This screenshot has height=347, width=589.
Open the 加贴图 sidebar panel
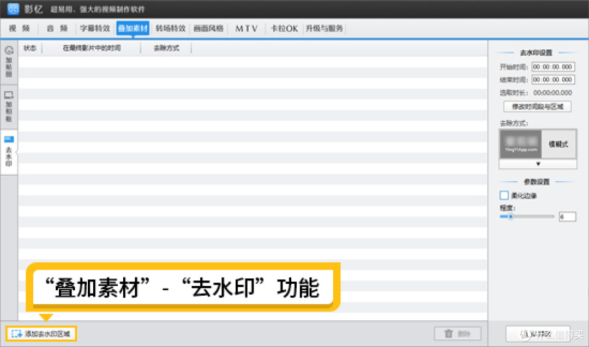pos(9,62)
